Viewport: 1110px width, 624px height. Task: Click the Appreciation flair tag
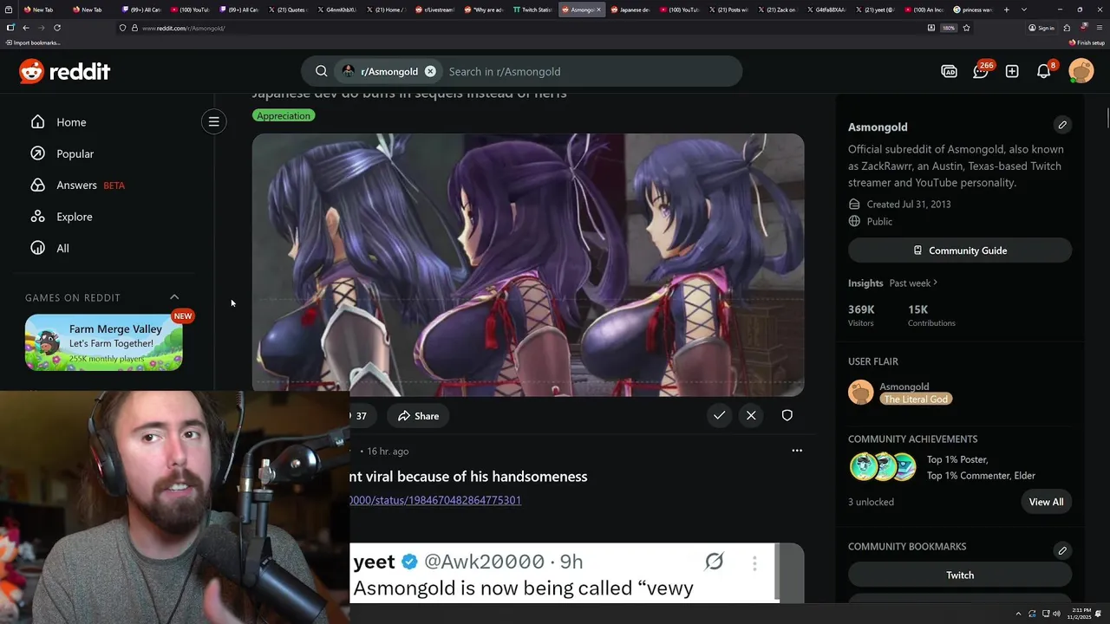tap(284, 115)
